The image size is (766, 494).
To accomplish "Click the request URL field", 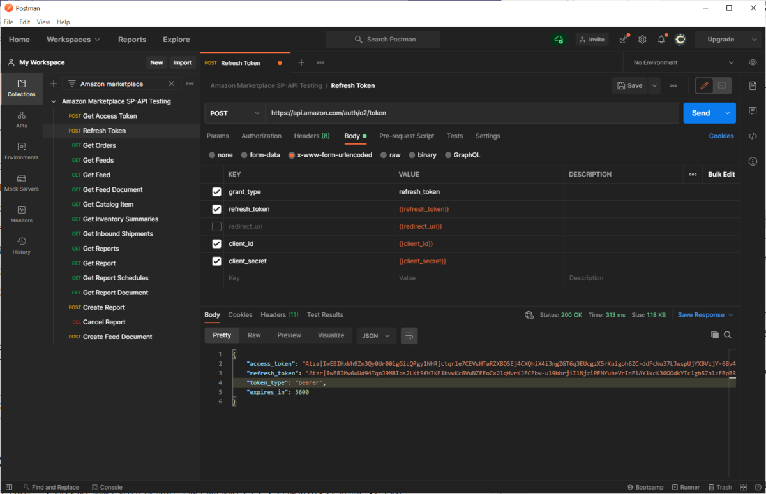I will [472, 113].
